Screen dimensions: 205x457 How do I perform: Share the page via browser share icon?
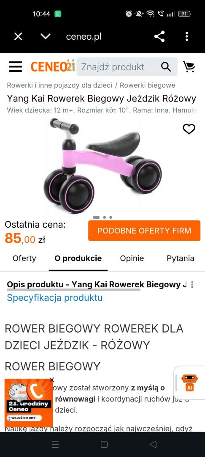point(159,37)
